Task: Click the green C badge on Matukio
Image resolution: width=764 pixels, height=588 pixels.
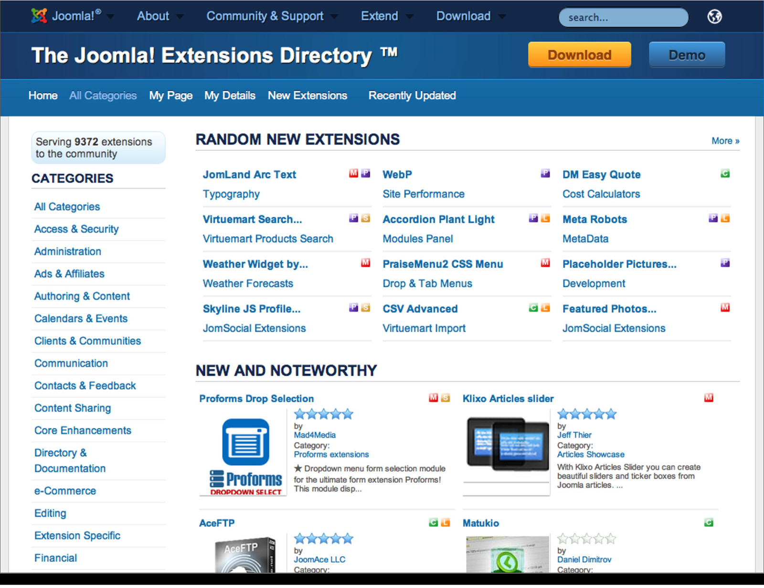Action: pyautogui.click(x=709, y=522)
